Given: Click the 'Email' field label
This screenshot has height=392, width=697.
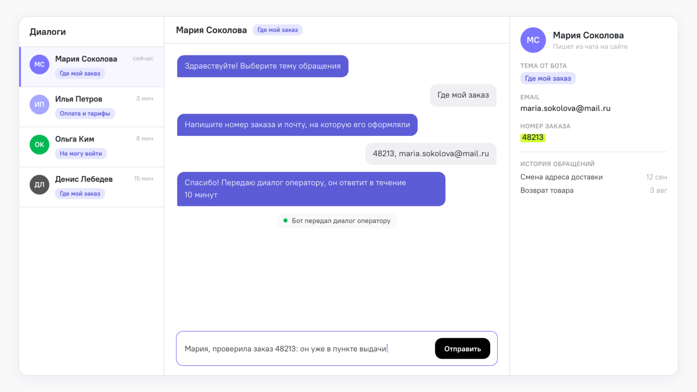Looking at the screenshot, I should tap(530, 97).
